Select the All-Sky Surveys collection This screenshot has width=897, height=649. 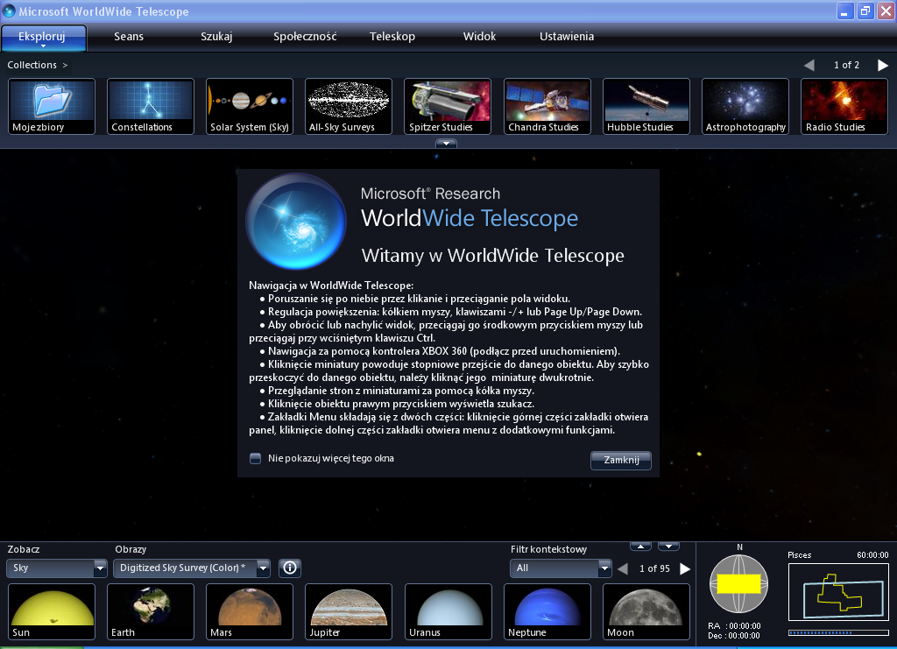(x=348, y=103)
